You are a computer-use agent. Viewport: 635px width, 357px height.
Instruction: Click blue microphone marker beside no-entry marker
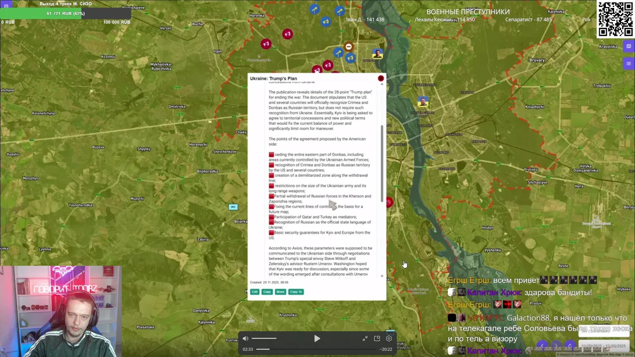tap(338, 52)
